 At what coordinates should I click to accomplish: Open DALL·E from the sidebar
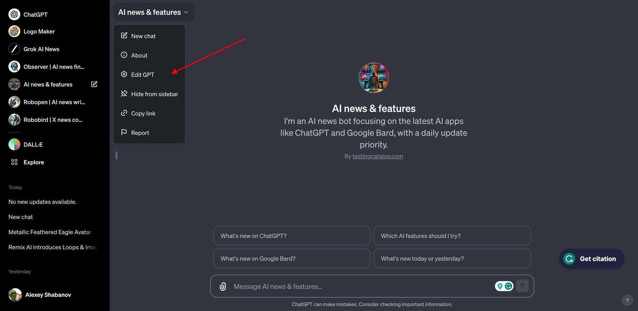[33, 144]
